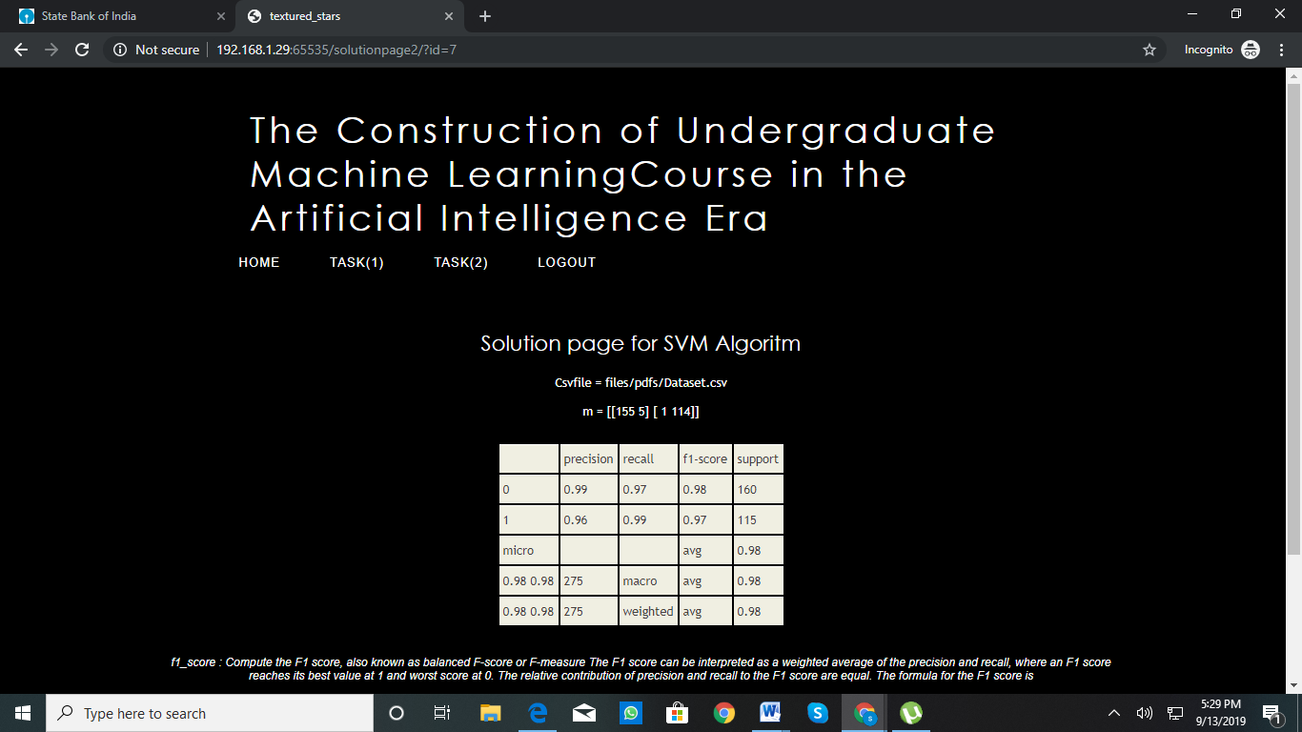Reload the current page
Viewport: 1302px width, 732px height.
point(82,50)
